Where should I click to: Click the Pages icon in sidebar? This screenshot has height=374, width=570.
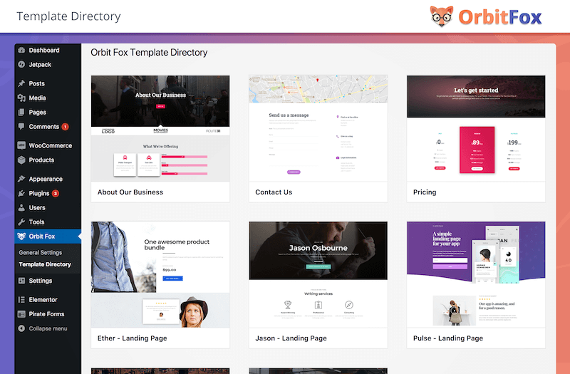coord(21,112)
